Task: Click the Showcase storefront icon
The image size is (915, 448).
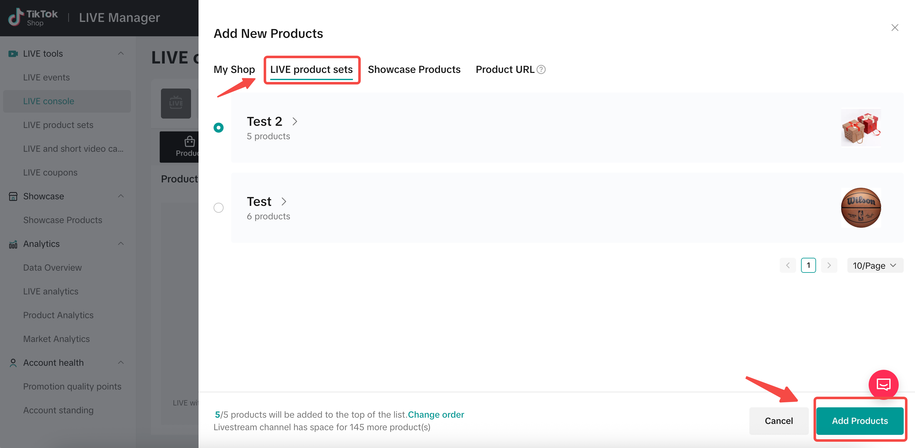Action: point(13,196)
